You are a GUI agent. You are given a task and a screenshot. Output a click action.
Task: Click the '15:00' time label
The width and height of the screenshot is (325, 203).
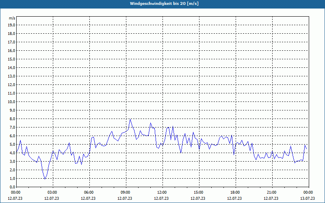tap(198, 192)
